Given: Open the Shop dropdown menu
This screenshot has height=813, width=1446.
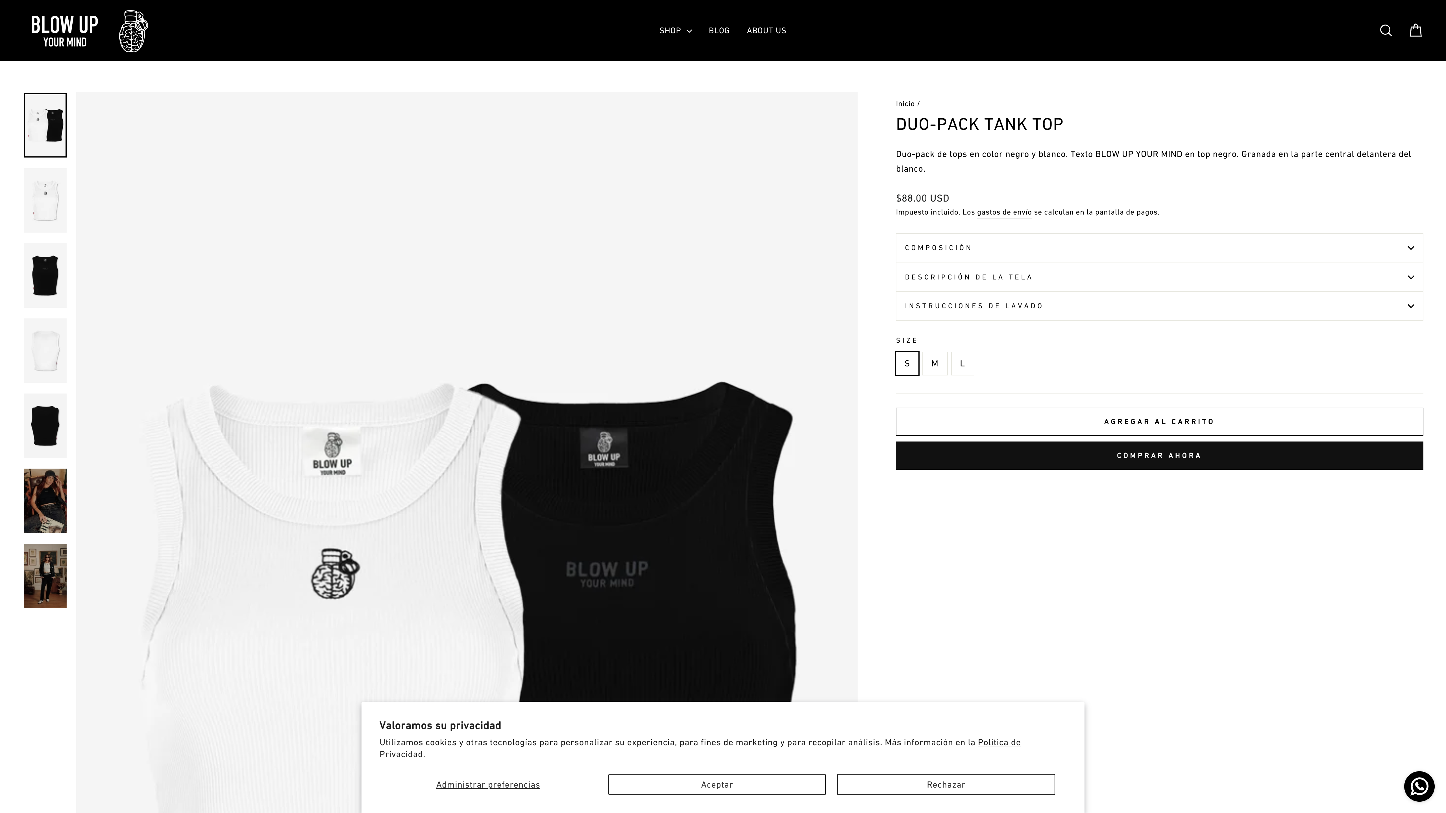Looking at the screenshot, I should (x=675, y=30).
